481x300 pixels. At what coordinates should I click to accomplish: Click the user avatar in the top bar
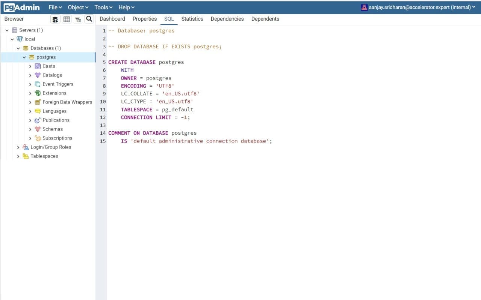(363, 7)
